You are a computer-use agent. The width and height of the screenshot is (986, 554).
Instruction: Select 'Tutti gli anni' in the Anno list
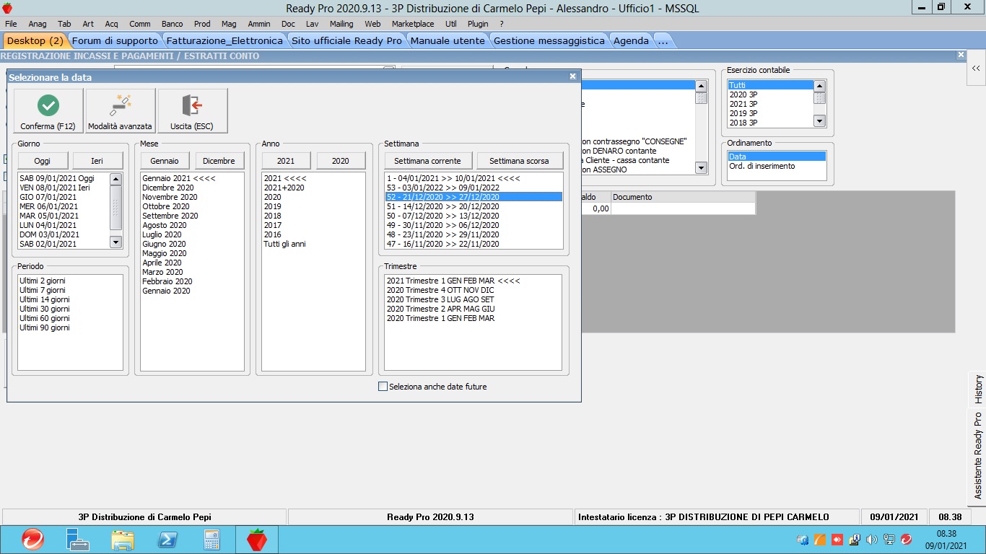pyautogui.click(x=313, y=244)
